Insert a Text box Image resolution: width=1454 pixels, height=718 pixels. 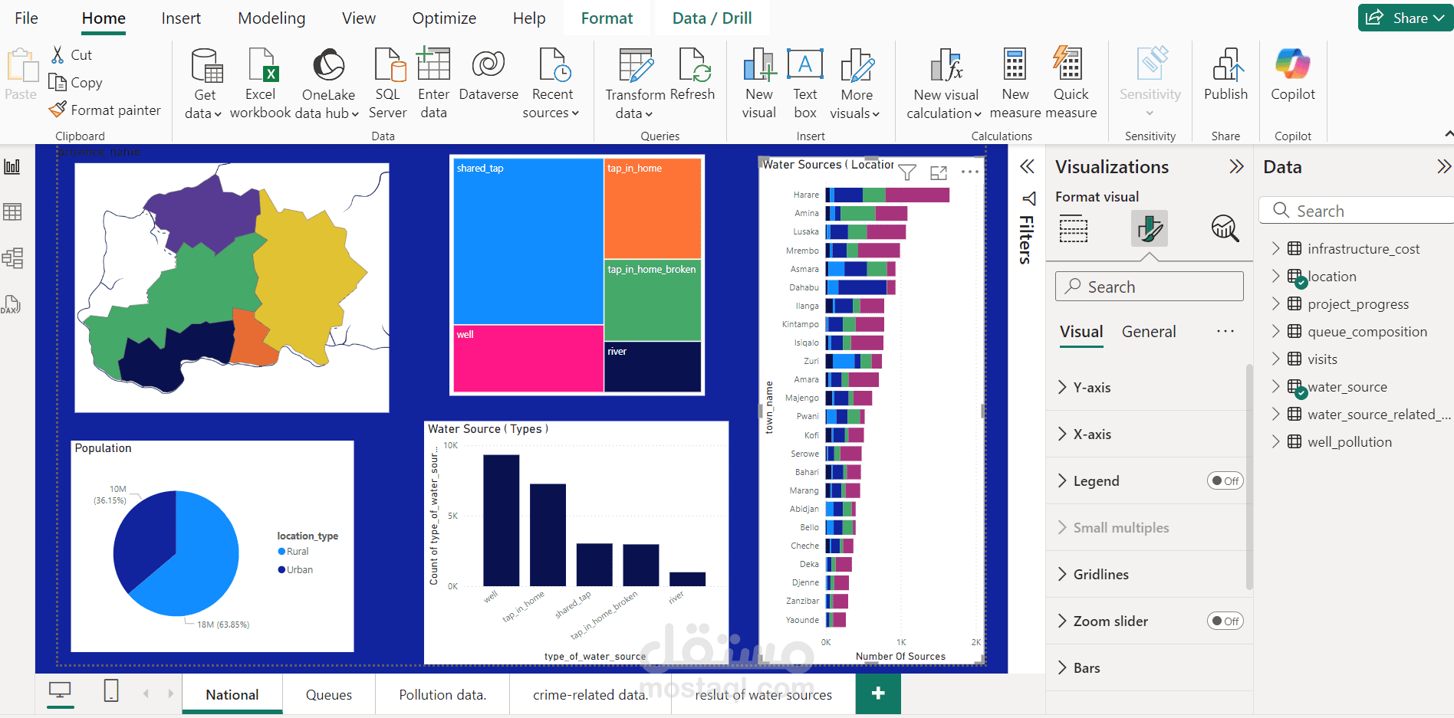click(805, 84)
